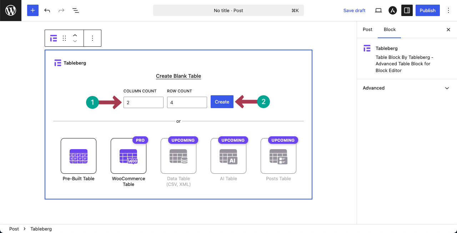The width and height of the screenshot is (457, 233).
Task: Click Save draft link
Action: 354,10
